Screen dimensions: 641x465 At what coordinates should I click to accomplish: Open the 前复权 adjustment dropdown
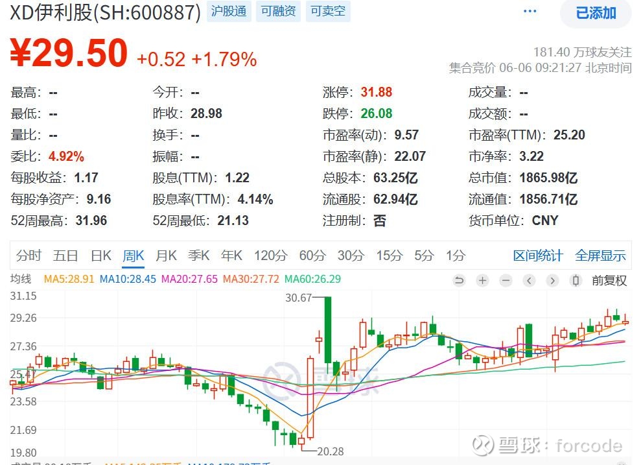[x=609, y=281]
